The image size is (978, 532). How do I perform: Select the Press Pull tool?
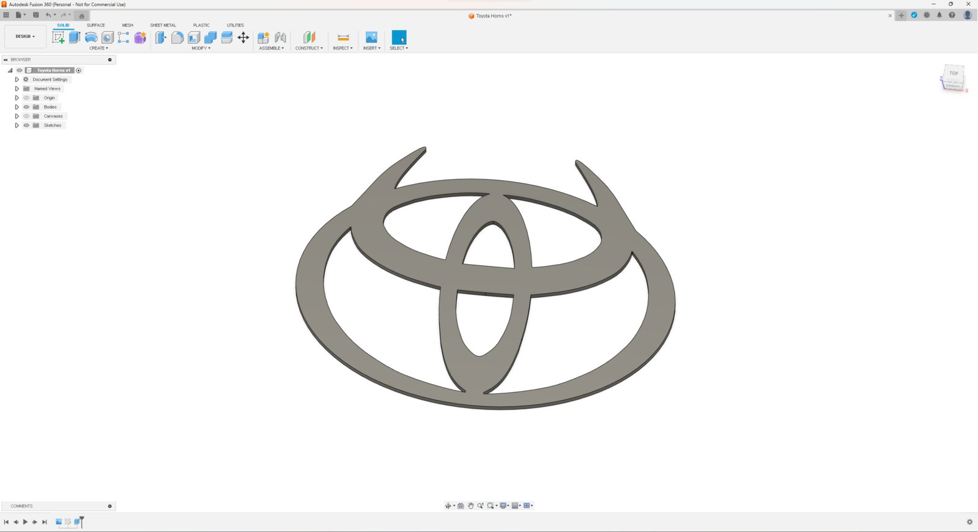click(x=160, y=37)
